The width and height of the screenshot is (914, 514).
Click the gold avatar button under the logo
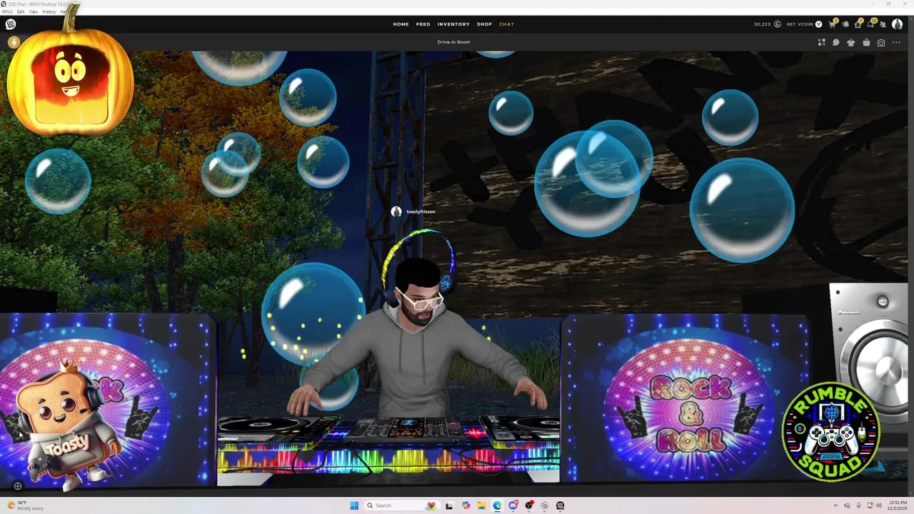(x=13, y=43)
